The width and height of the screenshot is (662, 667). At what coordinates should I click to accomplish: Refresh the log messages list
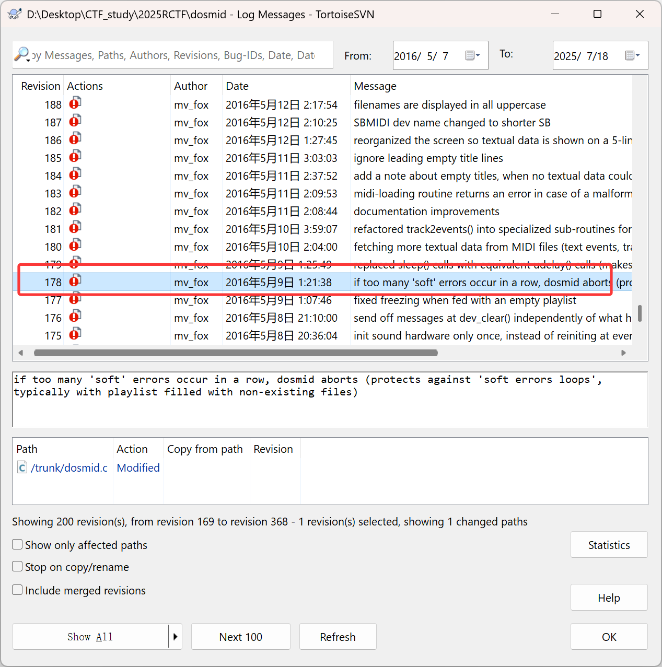pyautogui.click(x=338, y=636)
